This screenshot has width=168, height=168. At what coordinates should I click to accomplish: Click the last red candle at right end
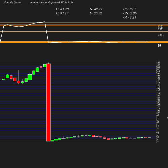(149, 138)
